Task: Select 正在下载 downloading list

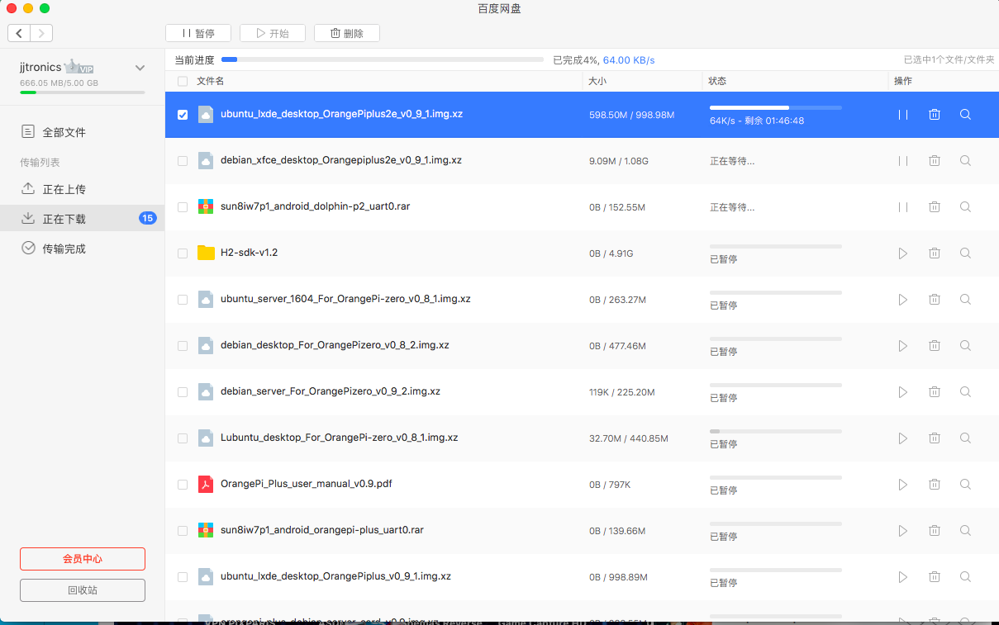Action: pyautogui.click(x=83, y=219)
